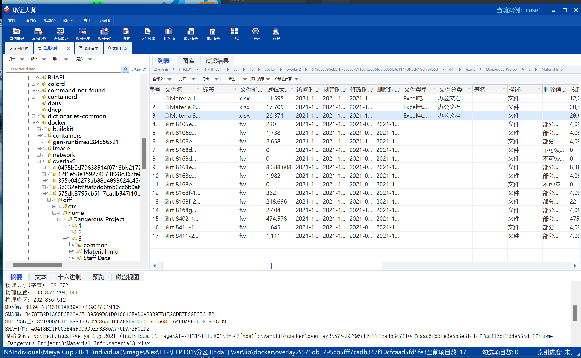Click the file list horizontal scrollbar thumb

coord(272,266)
